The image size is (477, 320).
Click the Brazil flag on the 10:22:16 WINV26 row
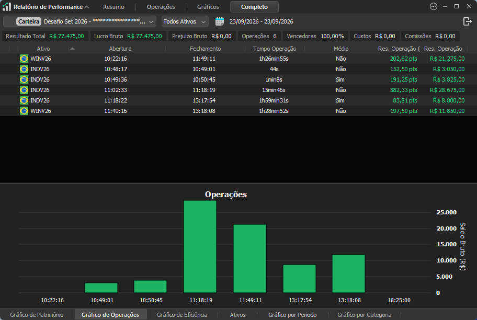pos(24,59)
